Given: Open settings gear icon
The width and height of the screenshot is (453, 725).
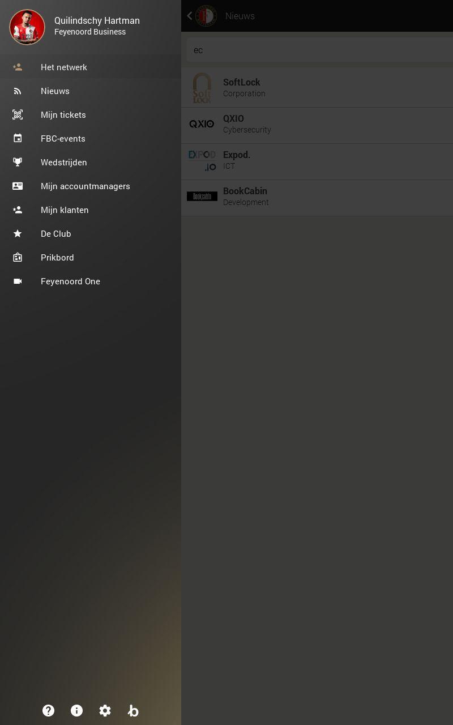Looking at the screenshot, I should coord(105,710).
